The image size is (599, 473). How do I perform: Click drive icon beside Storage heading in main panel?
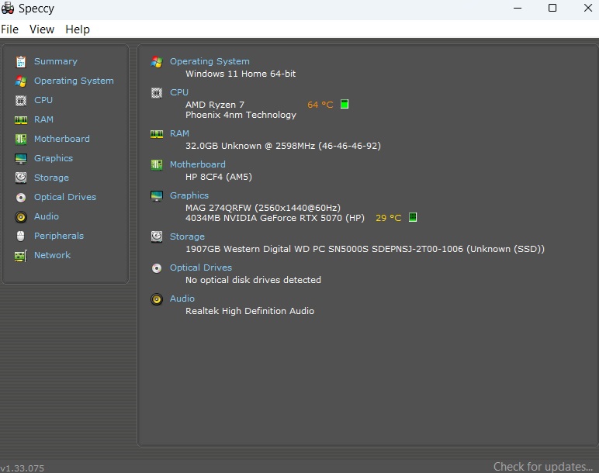pyautogui.click(x=157, y=236)
